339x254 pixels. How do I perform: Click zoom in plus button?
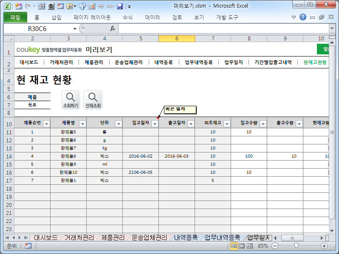click(x=324, y=246)
